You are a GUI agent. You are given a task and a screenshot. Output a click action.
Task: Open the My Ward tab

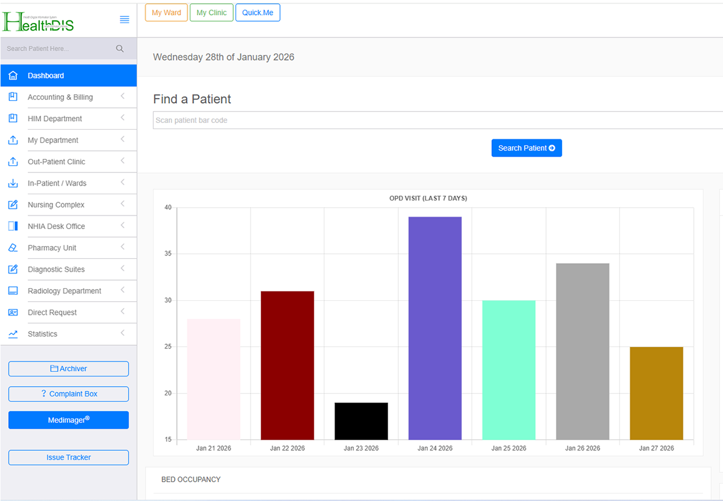(167, 13)
